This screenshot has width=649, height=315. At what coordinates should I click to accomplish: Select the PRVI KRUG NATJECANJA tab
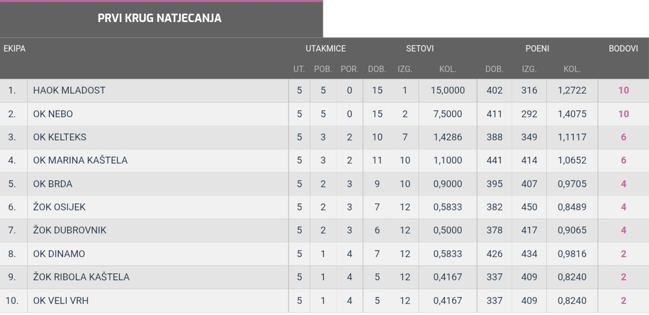pos(159,18)
